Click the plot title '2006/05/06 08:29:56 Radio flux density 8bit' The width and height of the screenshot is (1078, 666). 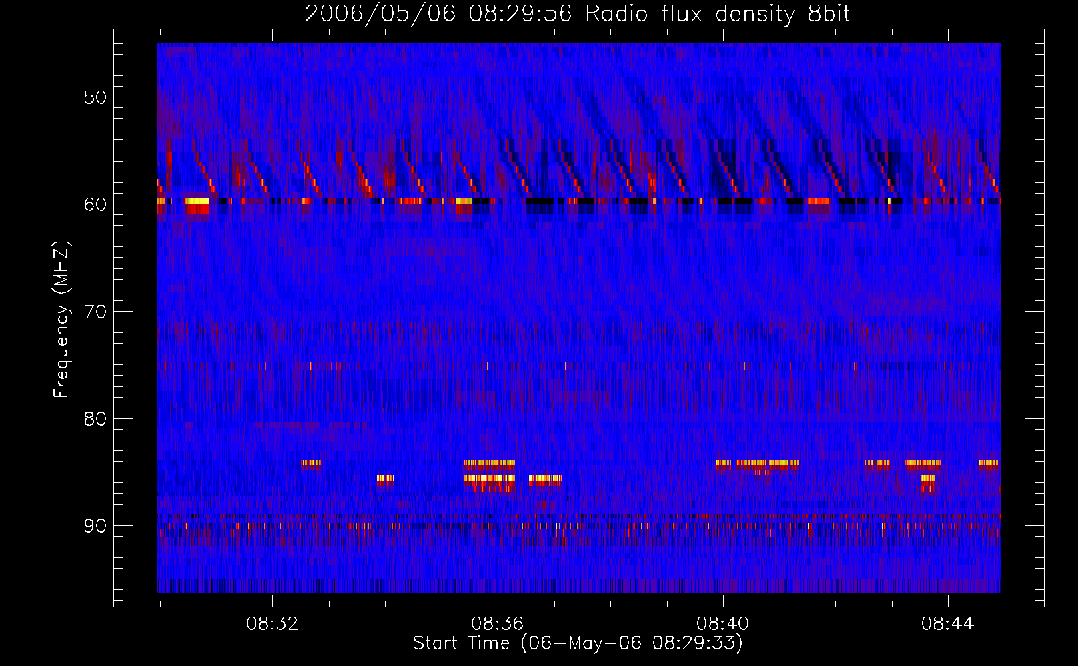(x=578, y=14)
